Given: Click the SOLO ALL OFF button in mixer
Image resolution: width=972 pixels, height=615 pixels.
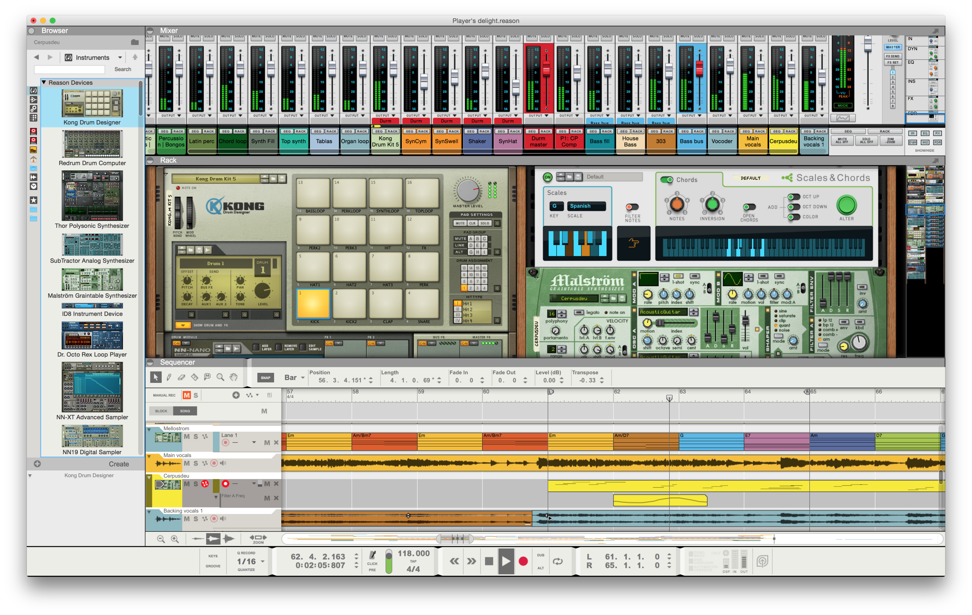Looking at the screenshot, I should (x=866, y=140).
